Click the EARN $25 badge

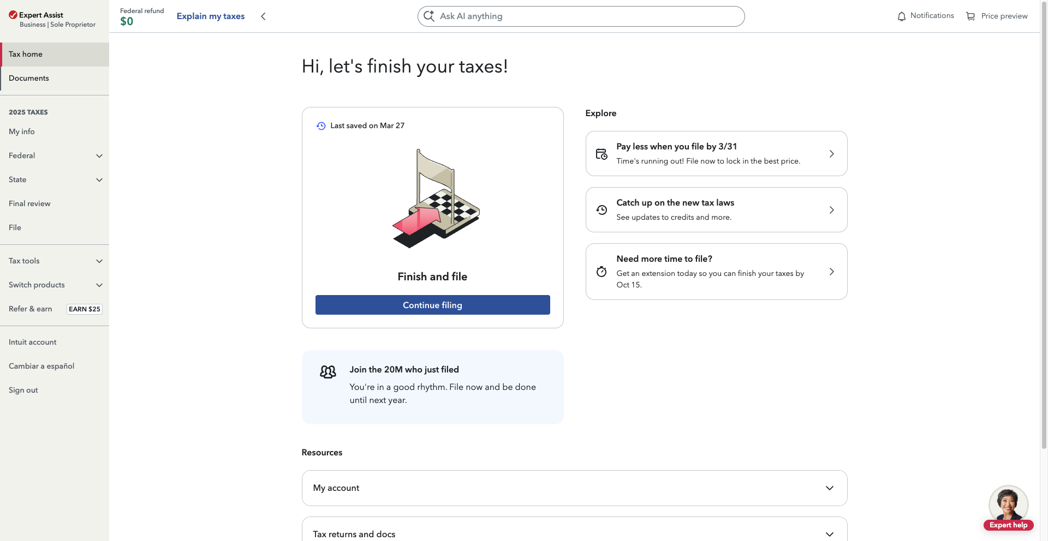[85, 309]
